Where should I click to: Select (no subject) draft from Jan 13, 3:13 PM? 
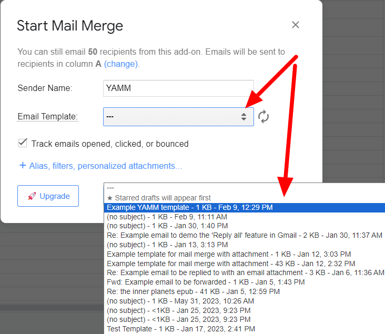pyautogui.click(x=245, y=245)
